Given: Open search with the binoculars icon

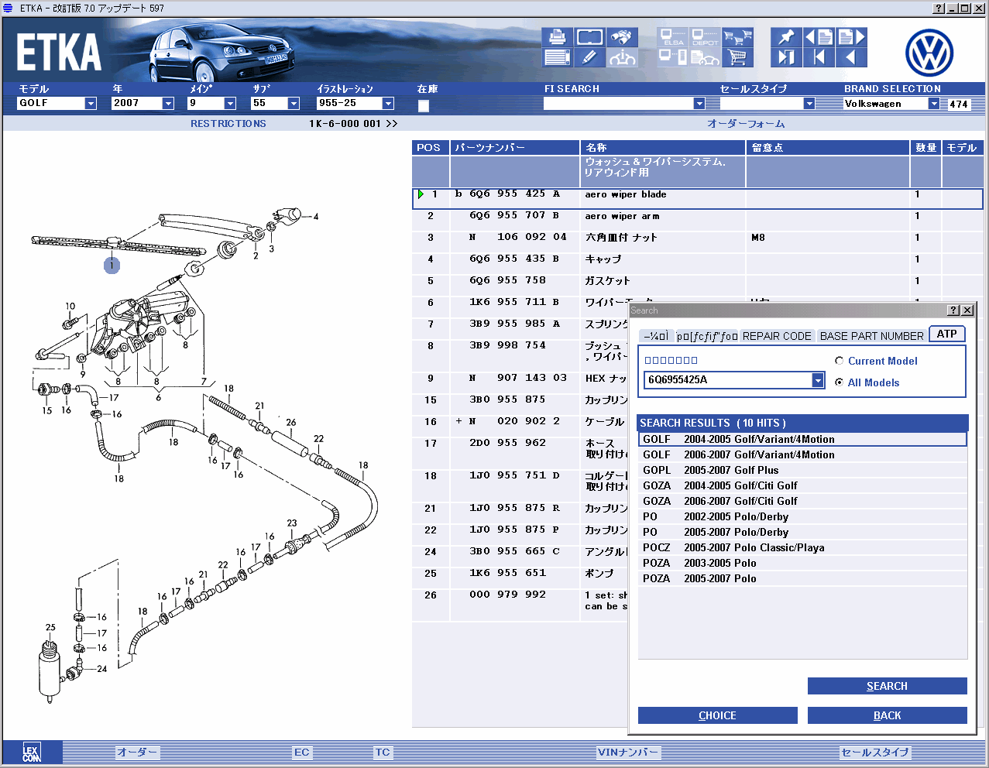Looking at the screenshot, I should click(622, 37).
